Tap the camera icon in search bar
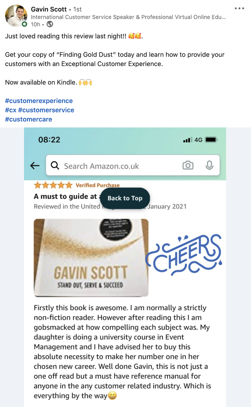 coord(188,165)
